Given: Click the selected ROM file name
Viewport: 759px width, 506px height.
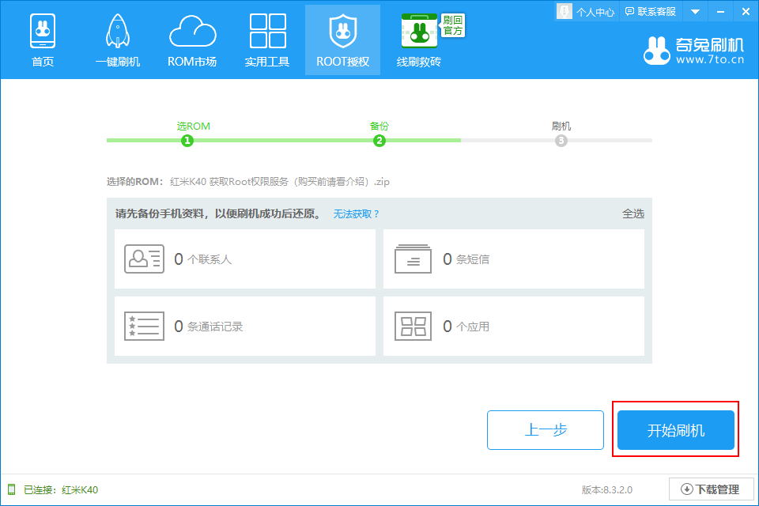Looking at the screenshot, I should tap(280, 182).
